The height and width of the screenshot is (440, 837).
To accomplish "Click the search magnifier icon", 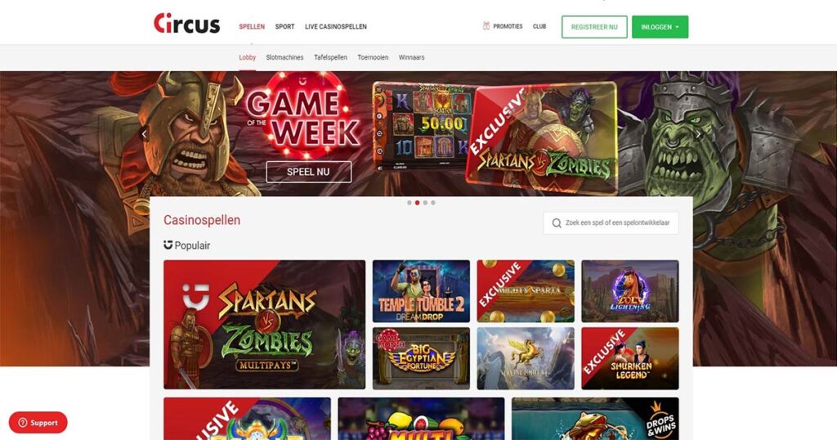I will [x=556, y=223].
